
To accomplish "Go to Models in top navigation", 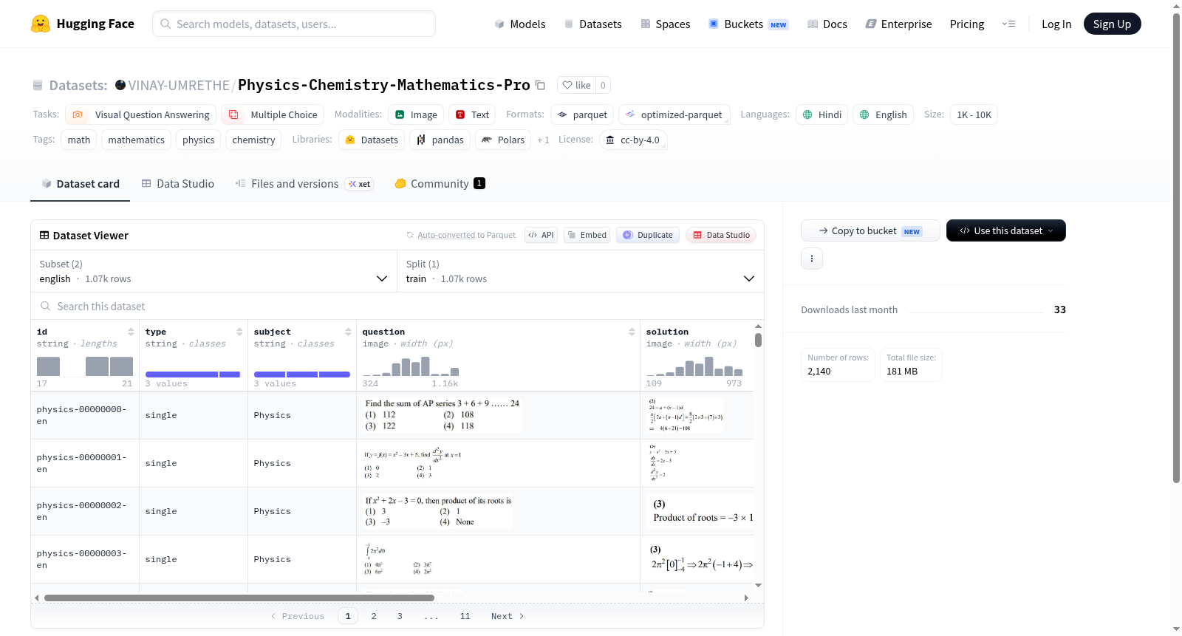I will (520, 24).
